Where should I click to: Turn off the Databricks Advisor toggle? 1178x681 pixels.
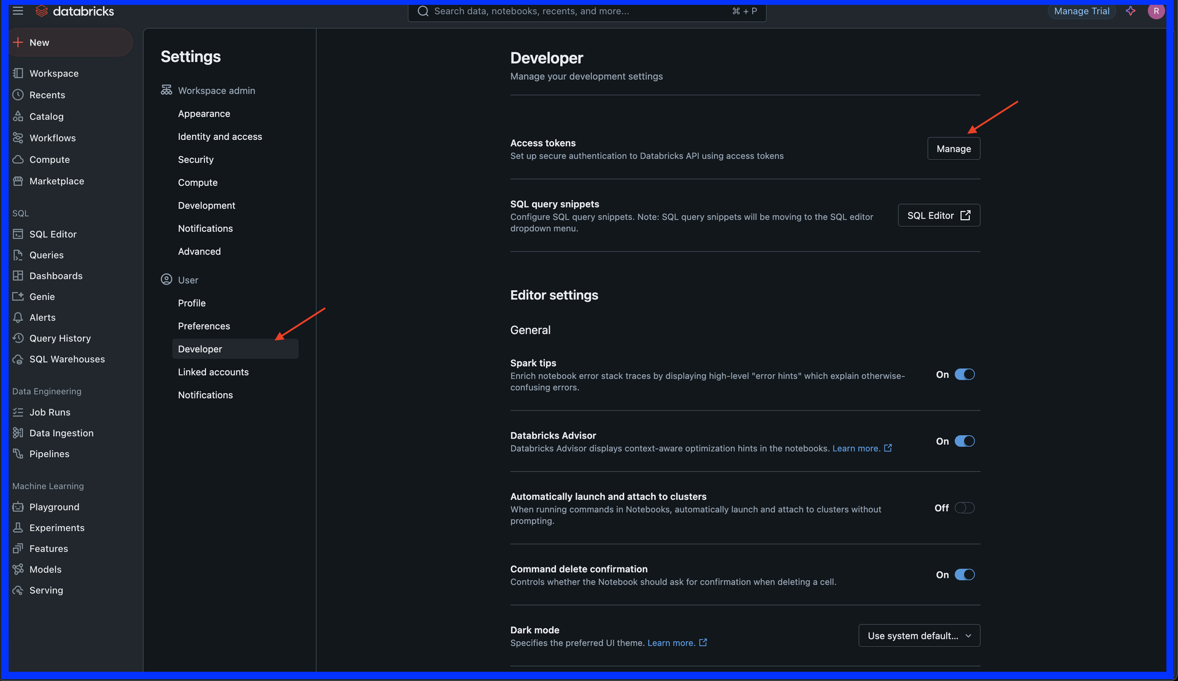pyautogui.click(x=964, y=441)
